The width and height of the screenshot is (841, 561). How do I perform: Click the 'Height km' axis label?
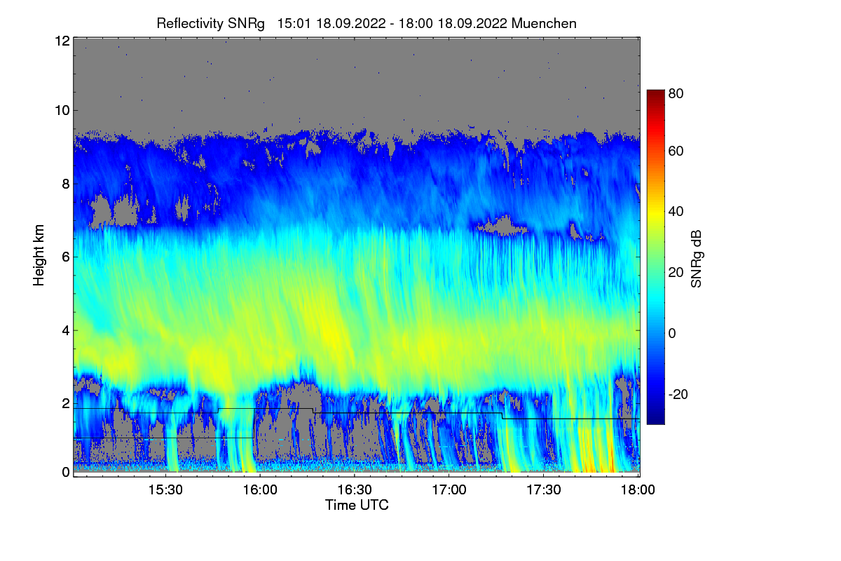click(x=39, y=256)
